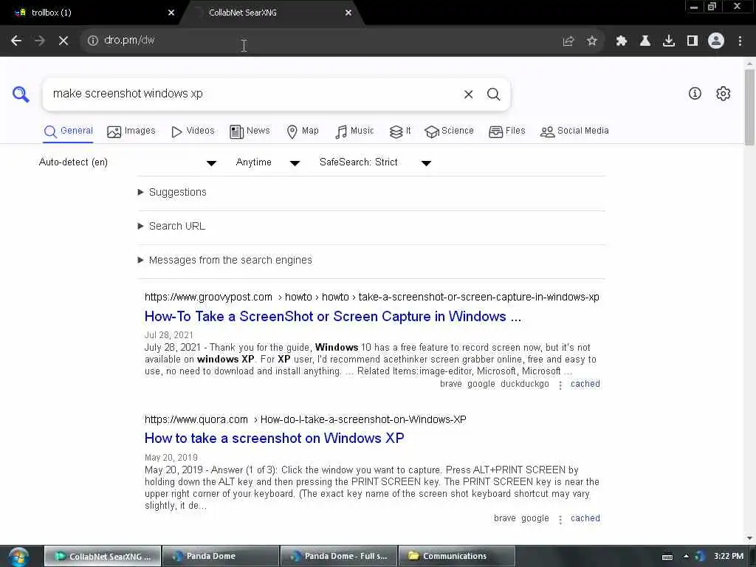
Task: Open cached link for groovypost result
Action: click(585, 384)
